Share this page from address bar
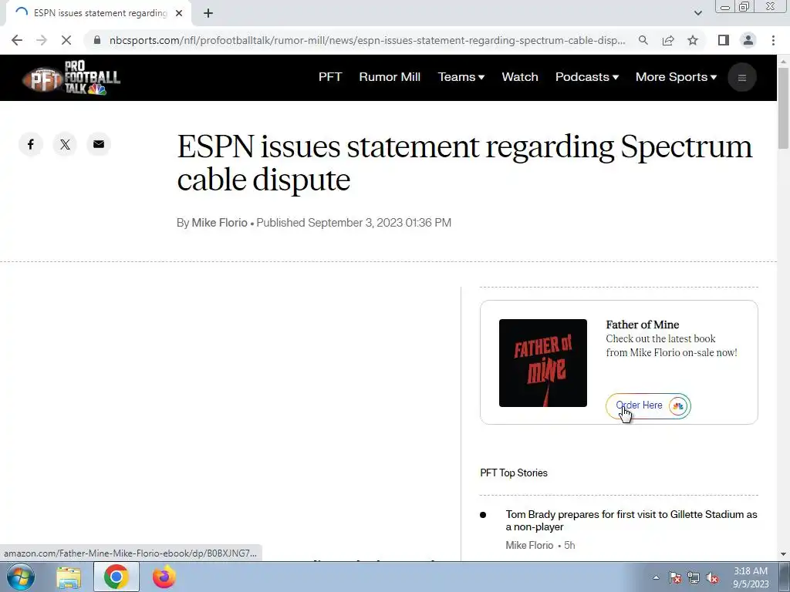 click(x=668, y=40)
